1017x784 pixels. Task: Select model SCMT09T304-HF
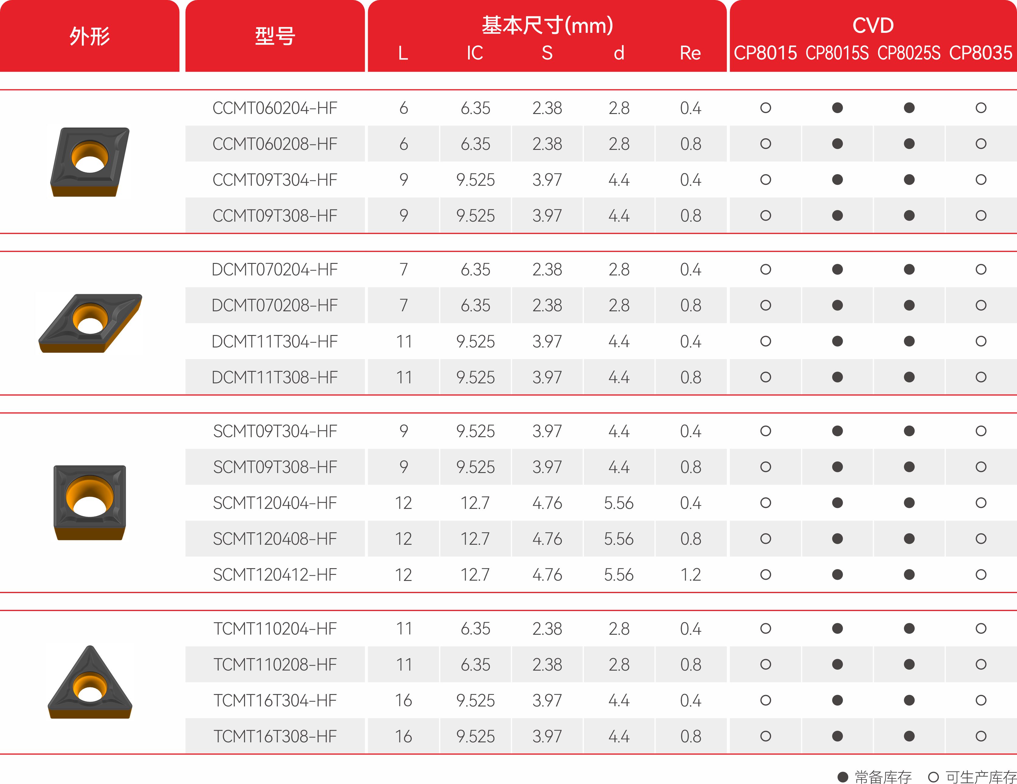tap(275, 431)
